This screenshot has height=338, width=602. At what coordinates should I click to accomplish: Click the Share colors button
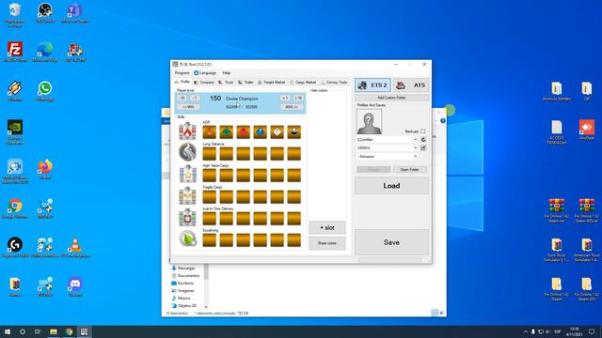tap(327, 243)
